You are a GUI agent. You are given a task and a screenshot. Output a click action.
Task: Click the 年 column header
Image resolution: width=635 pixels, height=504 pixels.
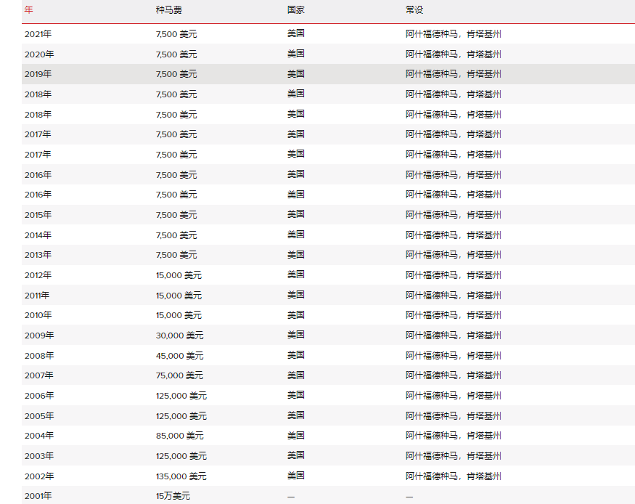pos(28,11)
